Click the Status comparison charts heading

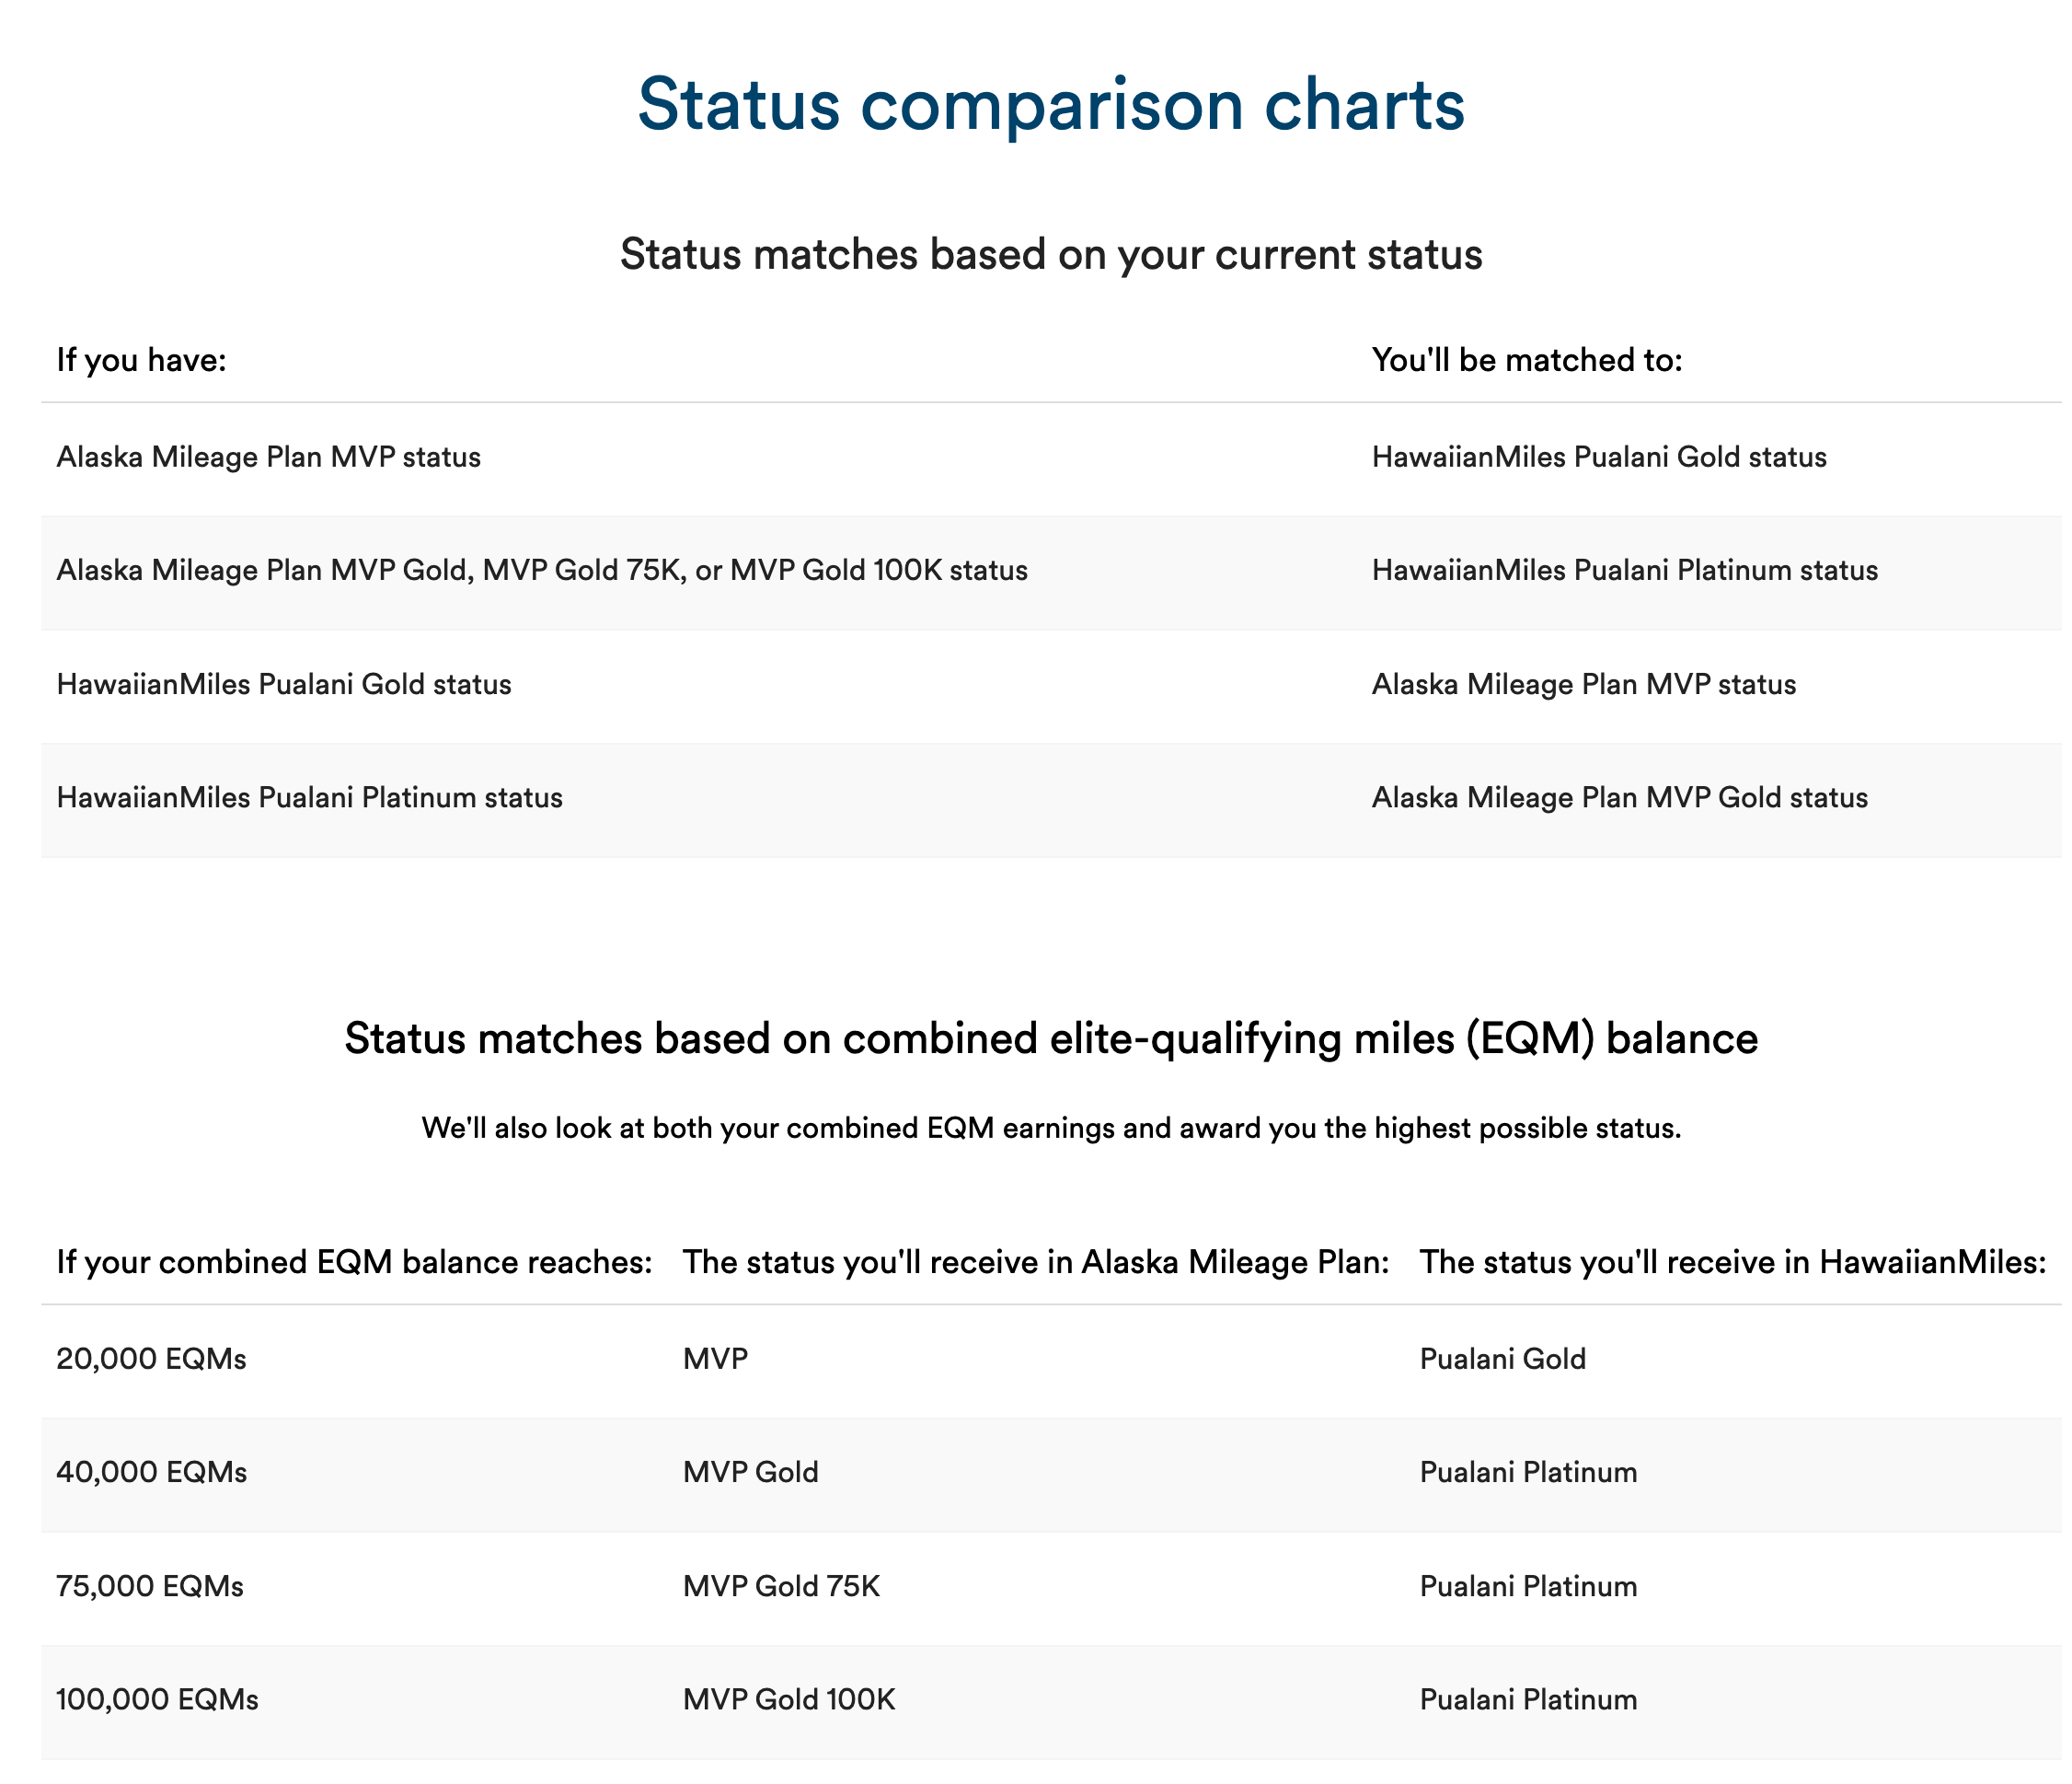[1051, 104]
